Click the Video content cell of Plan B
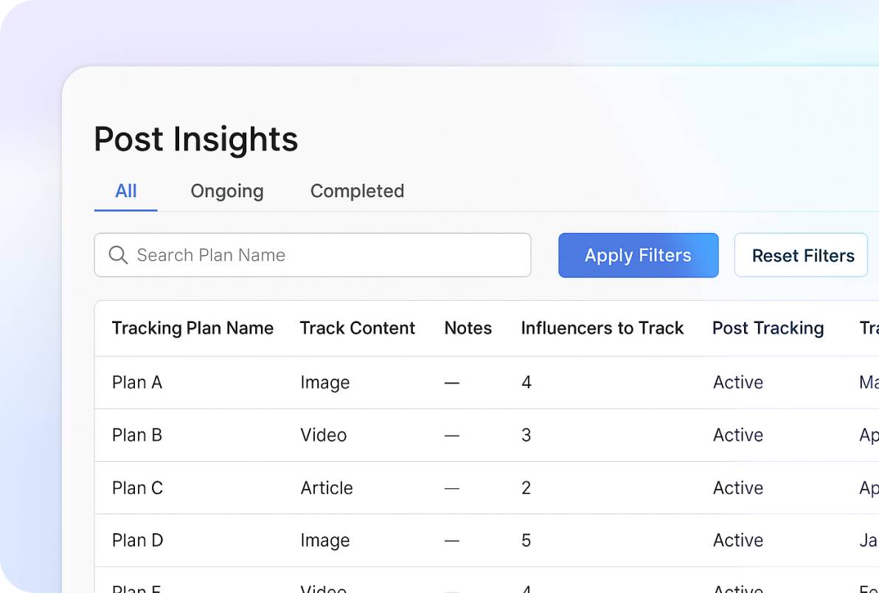The image size is (879, 593). coord(324,435)
